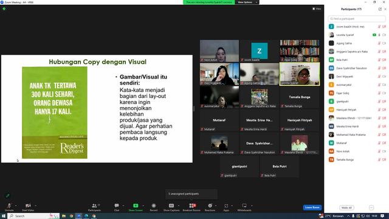389x219 pixels.
Task: Click Devi Wijayanti's video tile
Action: [219, 74]
